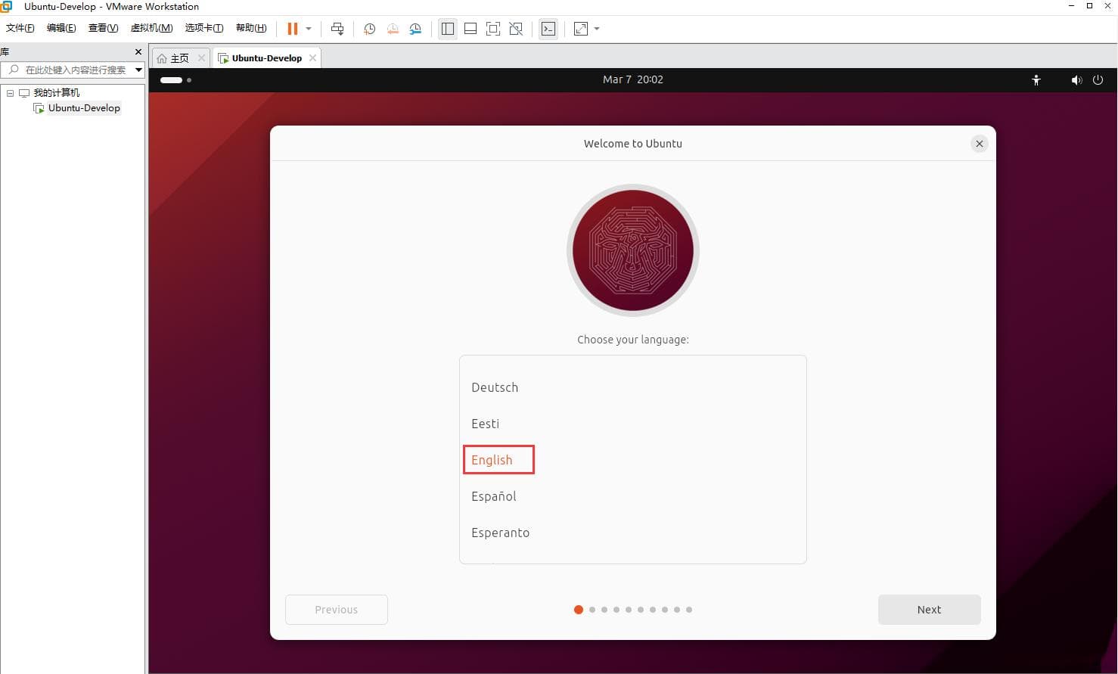Open the 选项卡(T) menu
The height and width of the screenshot is (674, 1118).
click(204, 28)
